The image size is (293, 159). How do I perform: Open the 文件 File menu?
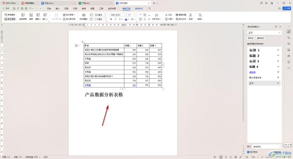click(6, 9)
